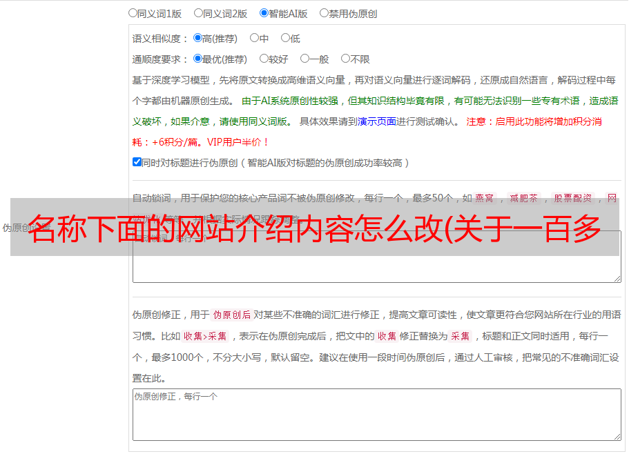The image size is (629, 454).
Task: Set 通顺度要求 to 较好
Action: [264, 59]
